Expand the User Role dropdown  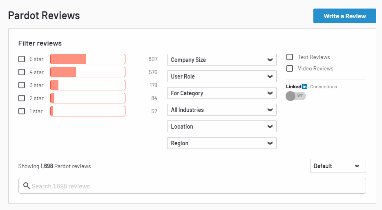[x=221, y=77]
